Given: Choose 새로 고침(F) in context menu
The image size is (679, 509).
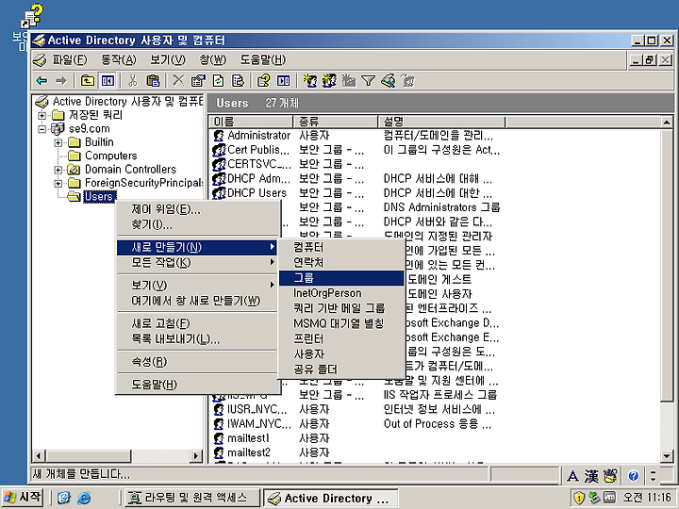Looking at the screenshot, I should tap(197, 323).
